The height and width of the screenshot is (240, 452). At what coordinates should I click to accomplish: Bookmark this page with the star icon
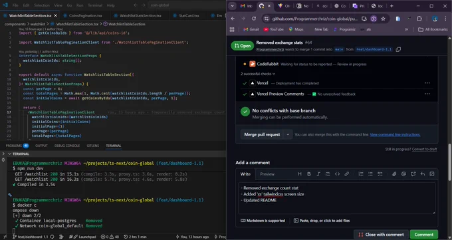click(383, 19)
